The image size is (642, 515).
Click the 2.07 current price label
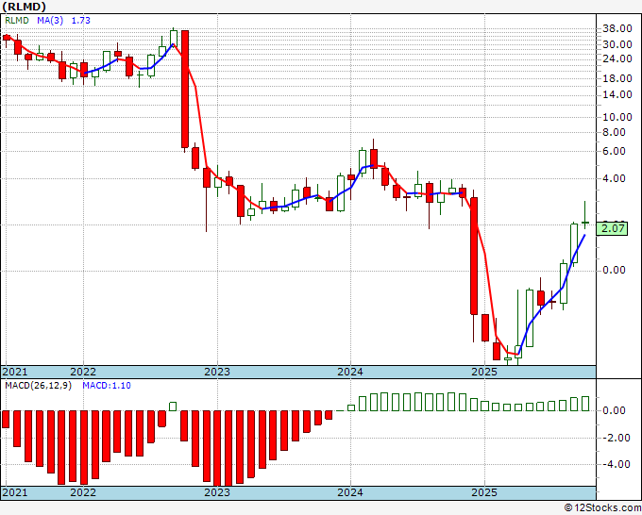(612, 228)
